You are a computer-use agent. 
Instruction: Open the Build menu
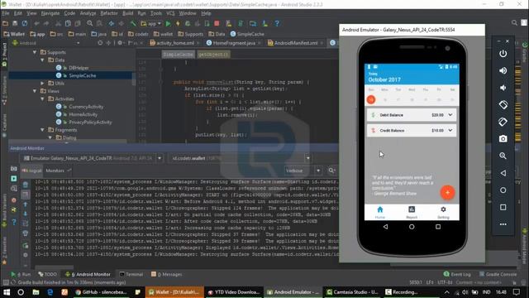tap(127, 13)
